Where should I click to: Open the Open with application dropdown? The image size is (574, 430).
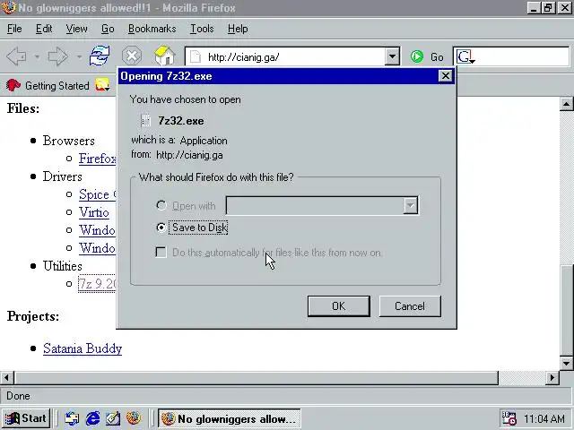click(x=411, y=205)
